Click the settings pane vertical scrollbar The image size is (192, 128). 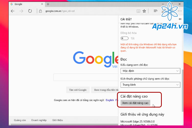[183, 91]
